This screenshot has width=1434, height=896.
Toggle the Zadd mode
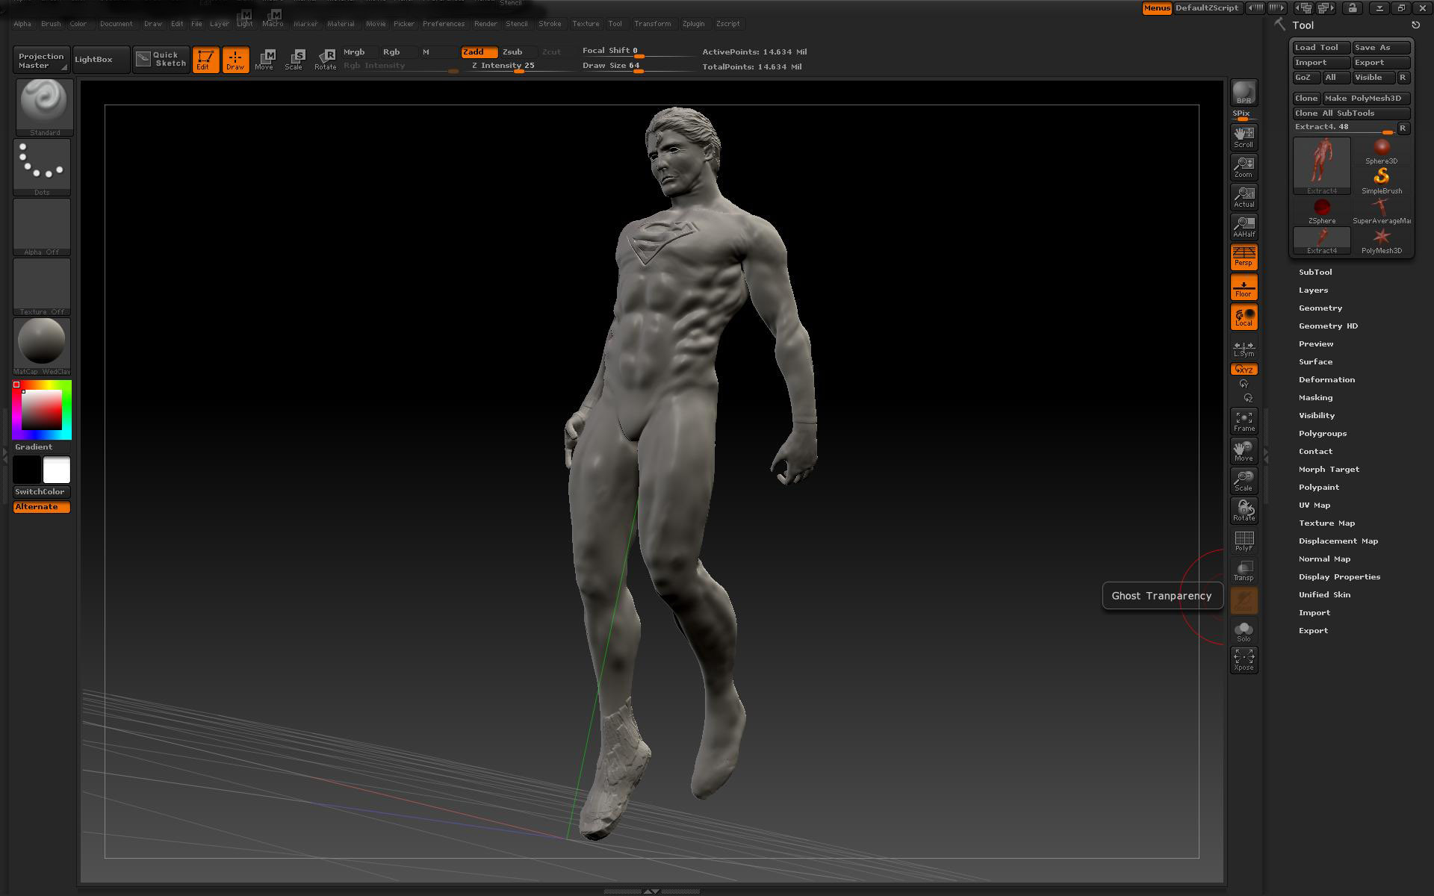(479, 52)
